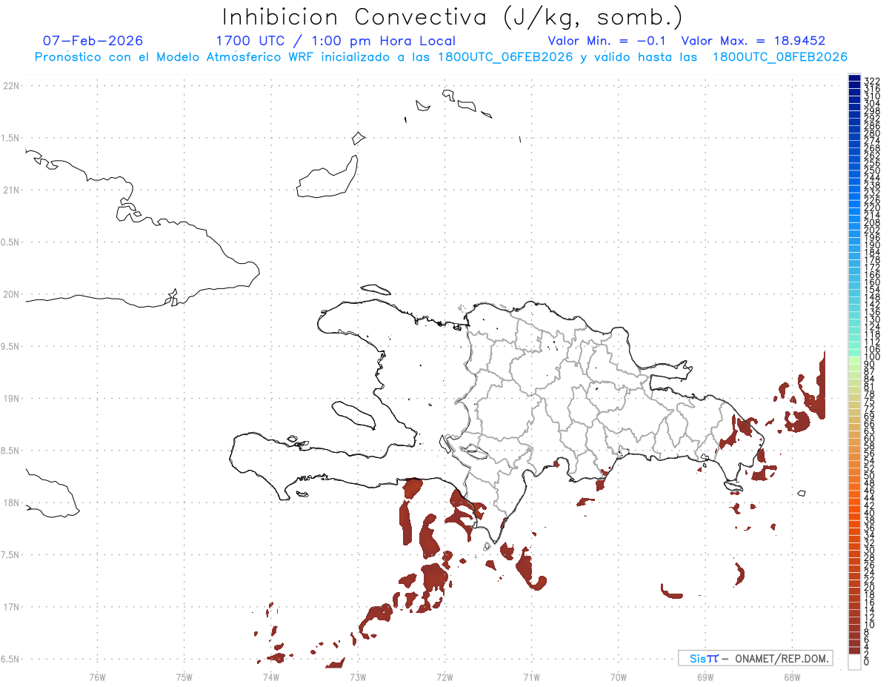The width and height of the screenshot is (889, 687).
Task: Click the Gonâve island outline west of Haiti
Action: (x=353, y=415)
